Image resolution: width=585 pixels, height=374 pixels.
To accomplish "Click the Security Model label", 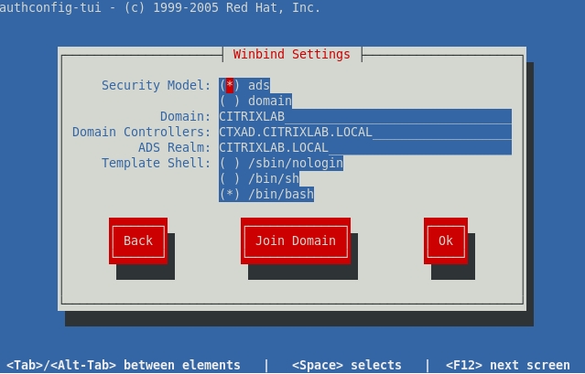I will pos(157,85).
